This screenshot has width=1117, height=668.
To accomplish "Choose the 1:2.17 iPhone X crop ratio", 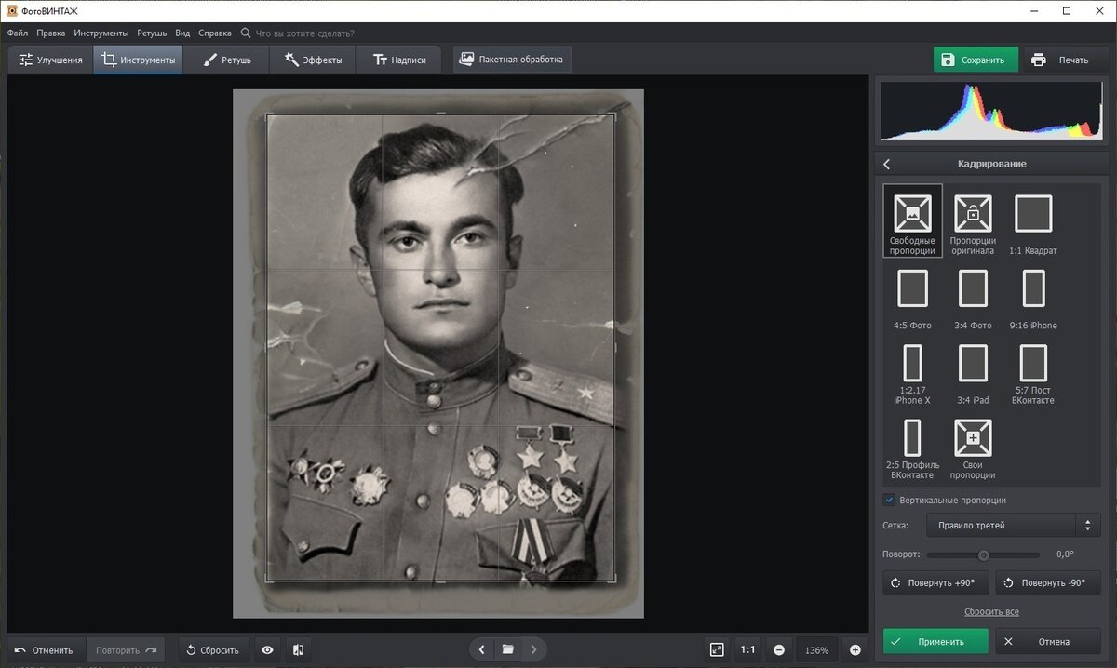I will 912,374.
